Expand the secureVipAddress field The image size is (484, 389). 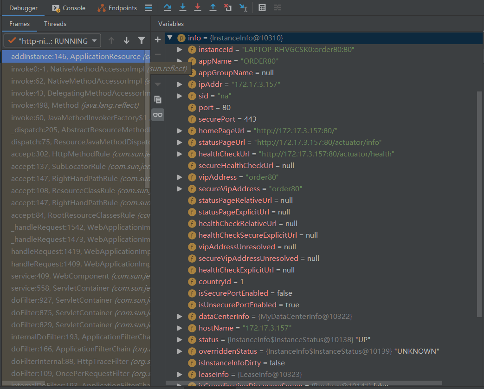[180, 189]
